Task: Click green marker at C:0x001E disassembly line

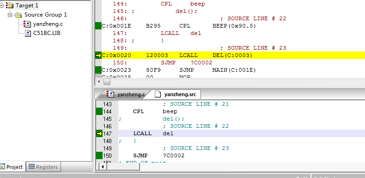Action: click(98, 26)
